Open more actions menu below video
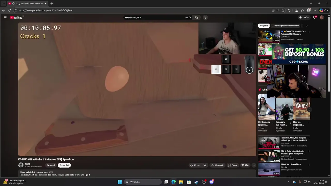The width and height of the screenshot is (331, 186). coord(254,165)
